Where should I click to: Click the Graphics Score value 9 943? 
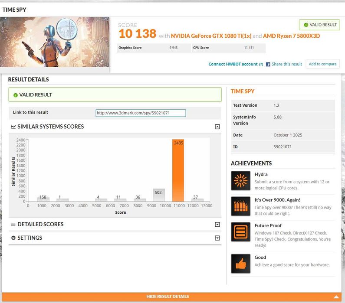coord(174,48)
